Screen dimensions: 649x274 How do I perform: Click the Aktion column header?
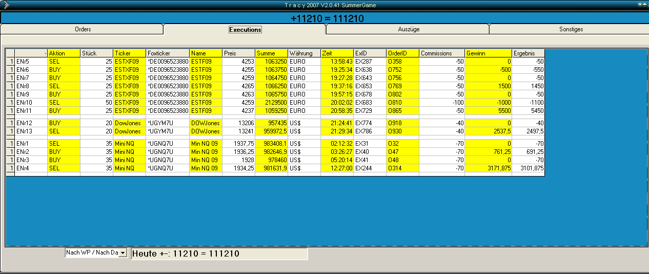click(x=64, y=53)
